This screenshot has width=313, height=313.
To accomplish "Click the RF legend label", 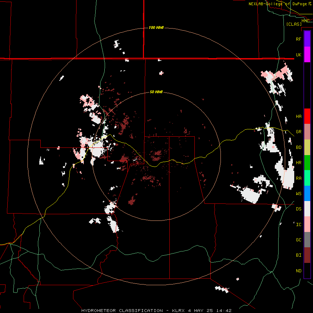I will click(298, 39).
